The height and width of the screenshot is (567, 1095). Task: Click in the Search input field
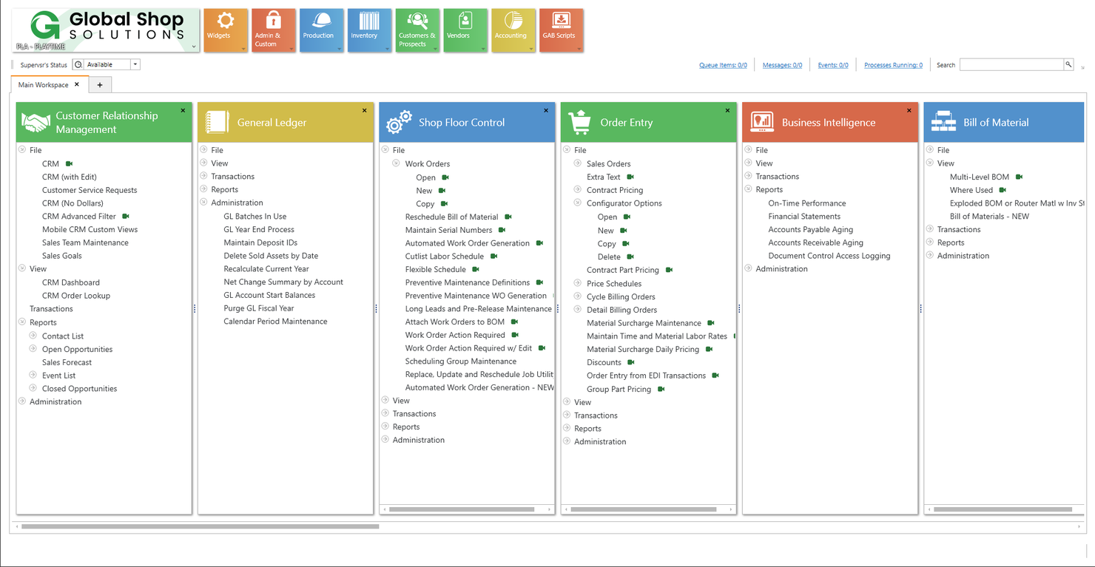tap(1011, 65)
